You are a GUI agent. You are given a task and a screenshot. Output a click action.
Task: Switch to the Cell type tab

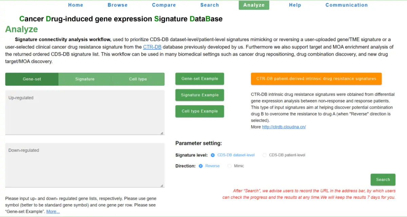[x=138, y=79]
